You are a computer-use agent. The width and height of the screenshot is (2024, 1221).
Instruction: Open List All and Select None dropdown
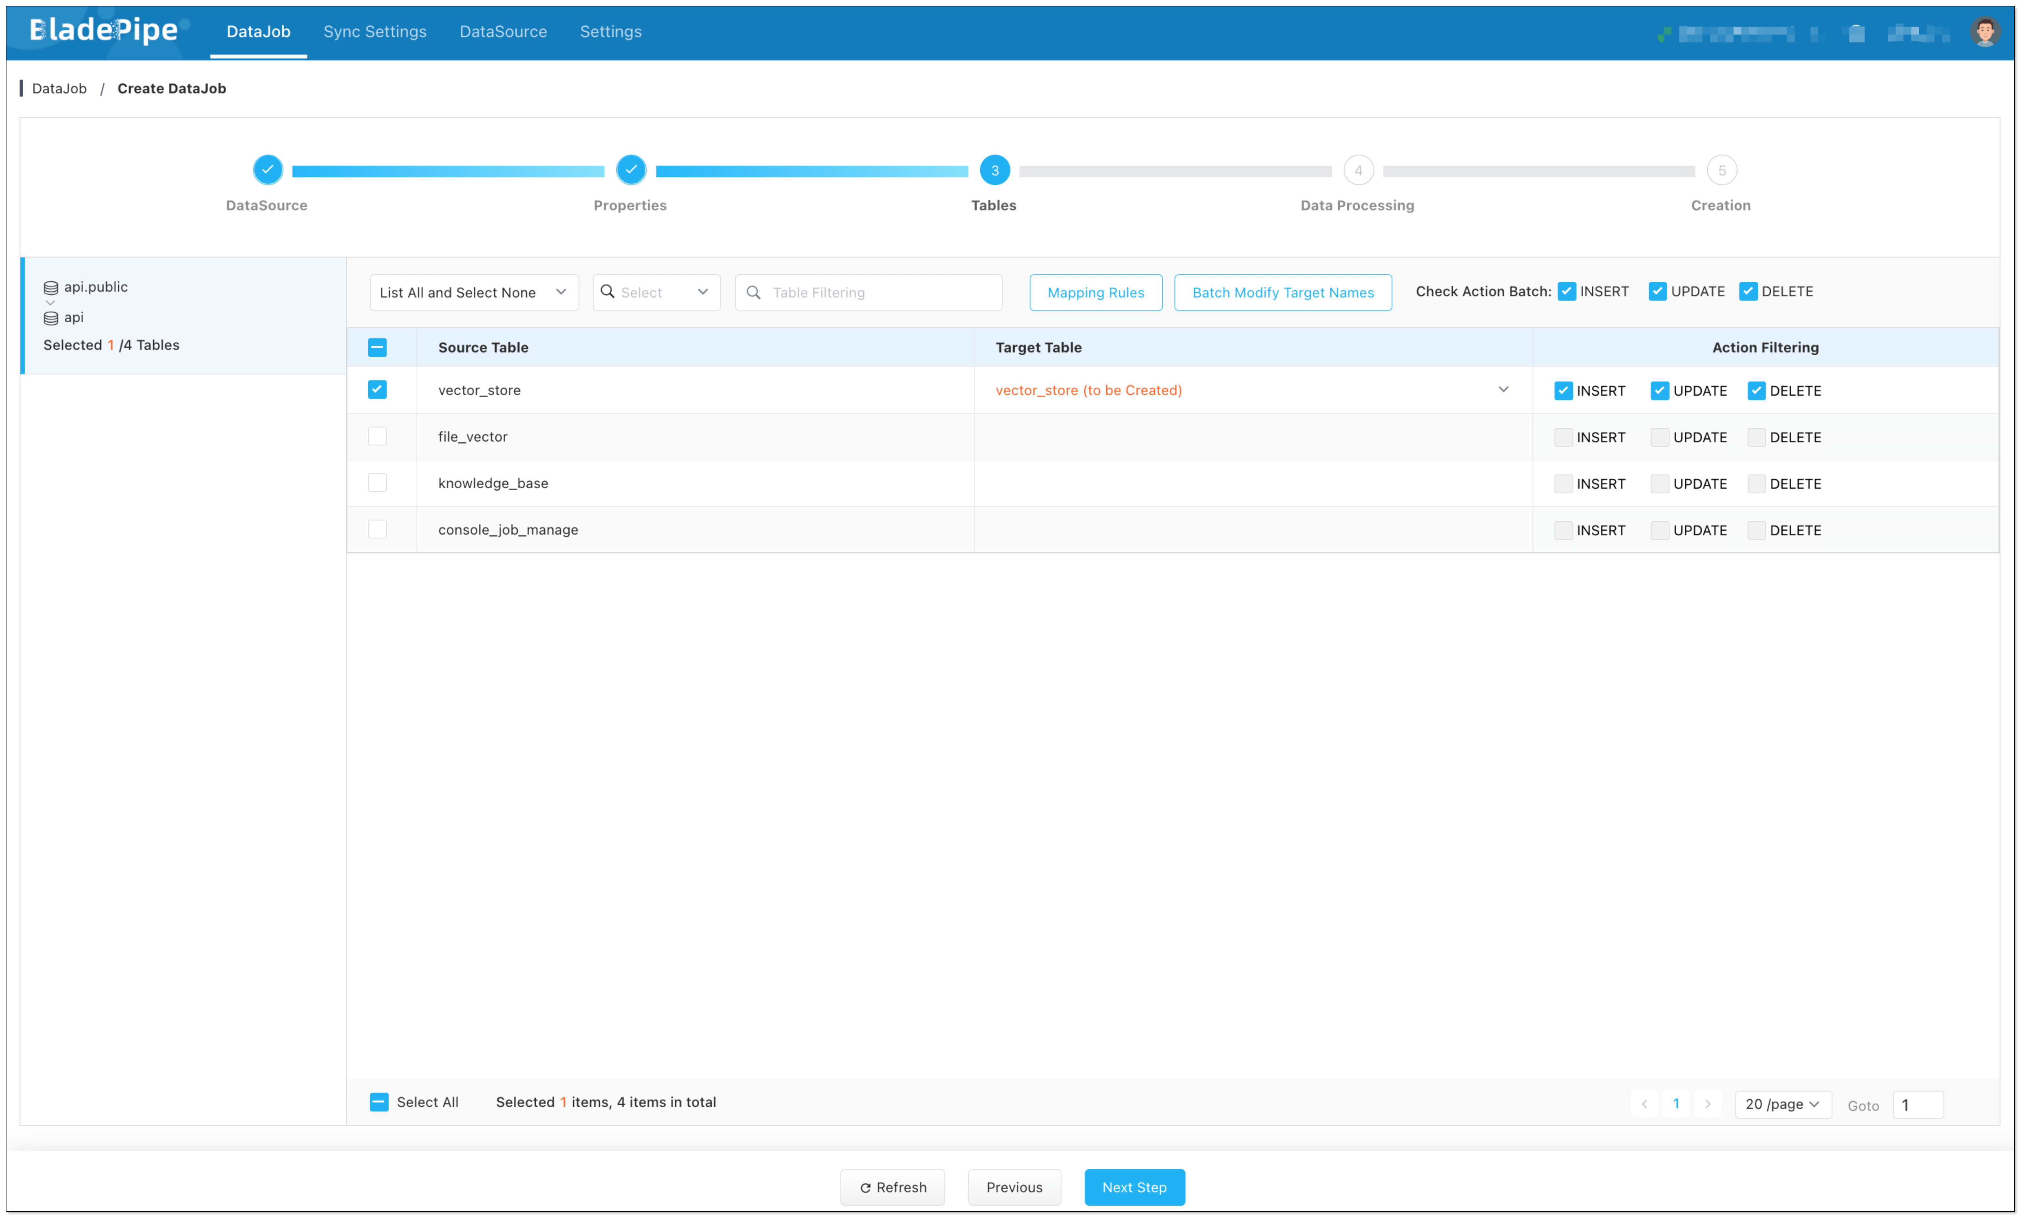pos(474,292)
